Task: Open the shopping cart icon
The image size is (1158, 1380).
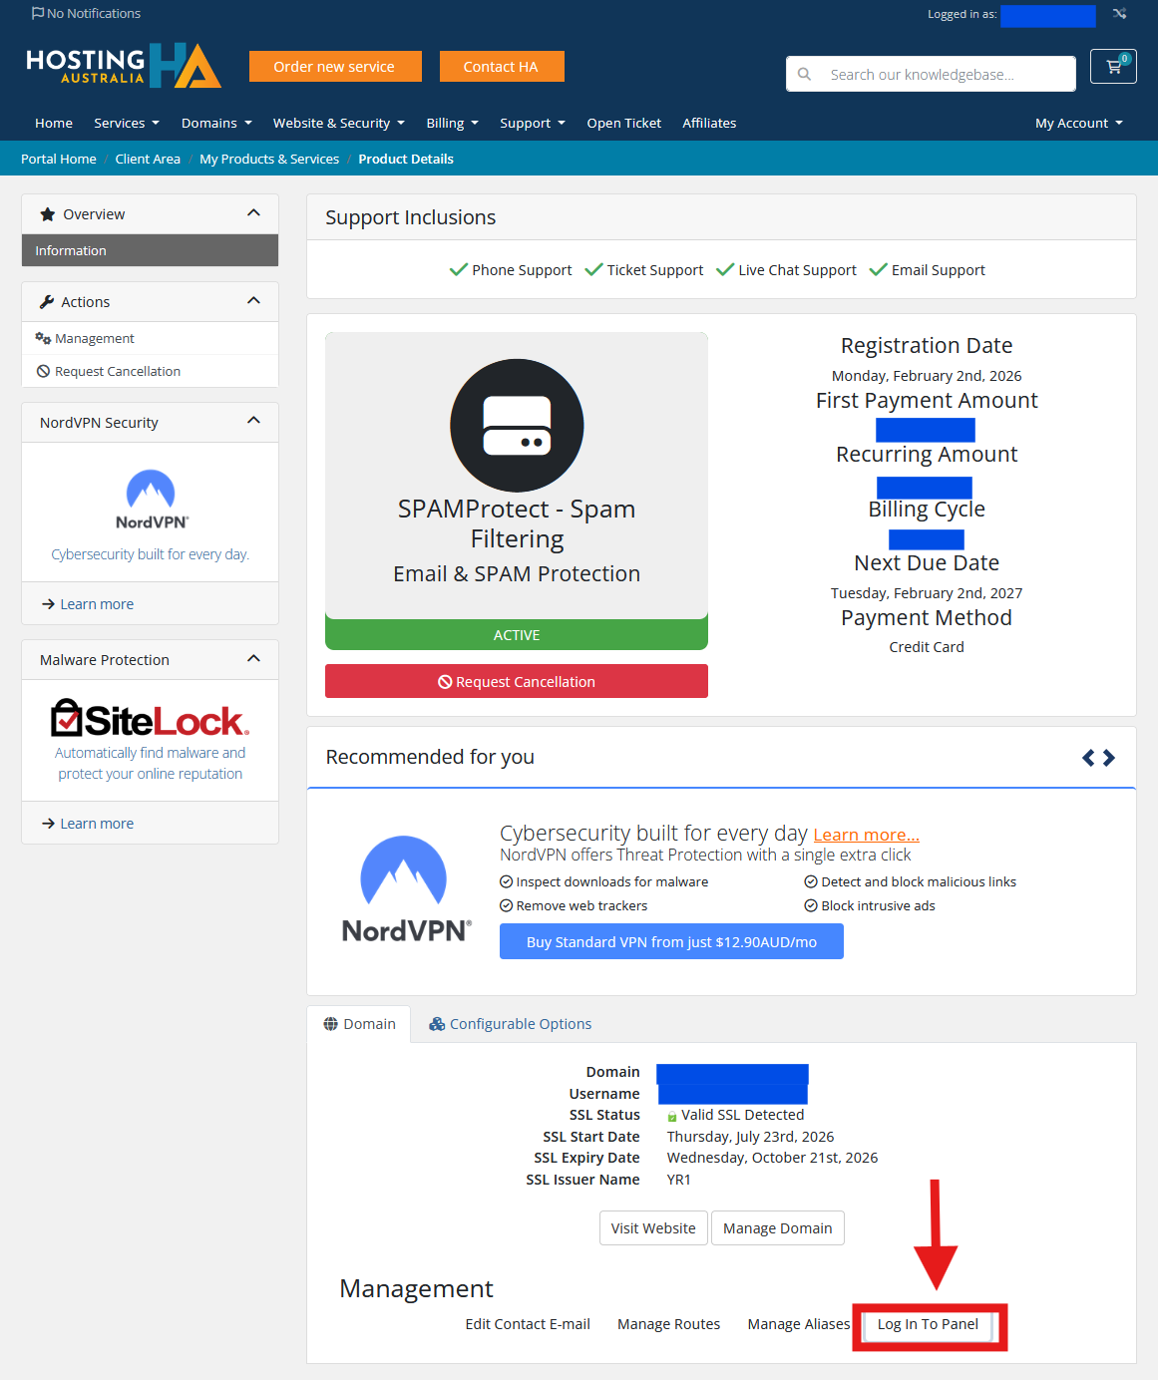Action: (1113, 67)
